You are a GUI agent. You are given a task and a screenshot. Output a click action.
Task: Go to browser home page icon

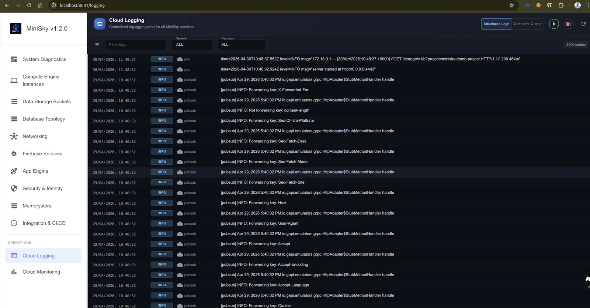click(41, 5)
